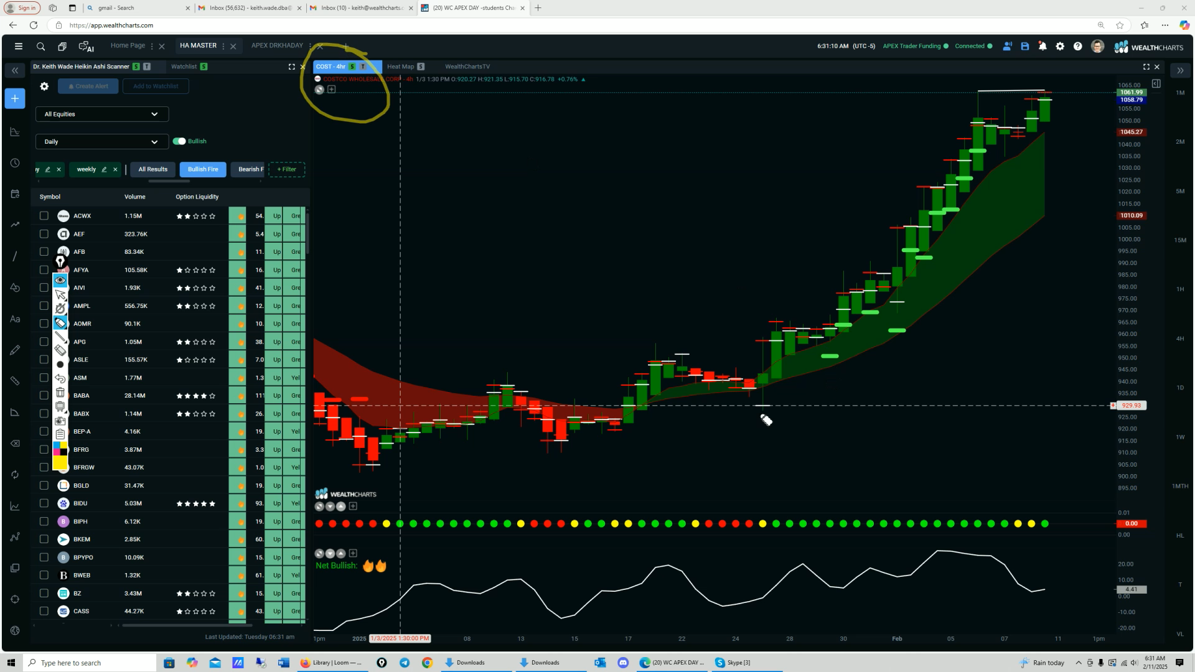1195x672 pixels.
Task: Open the AI chat assistant icon
Action: coord(86,46)
